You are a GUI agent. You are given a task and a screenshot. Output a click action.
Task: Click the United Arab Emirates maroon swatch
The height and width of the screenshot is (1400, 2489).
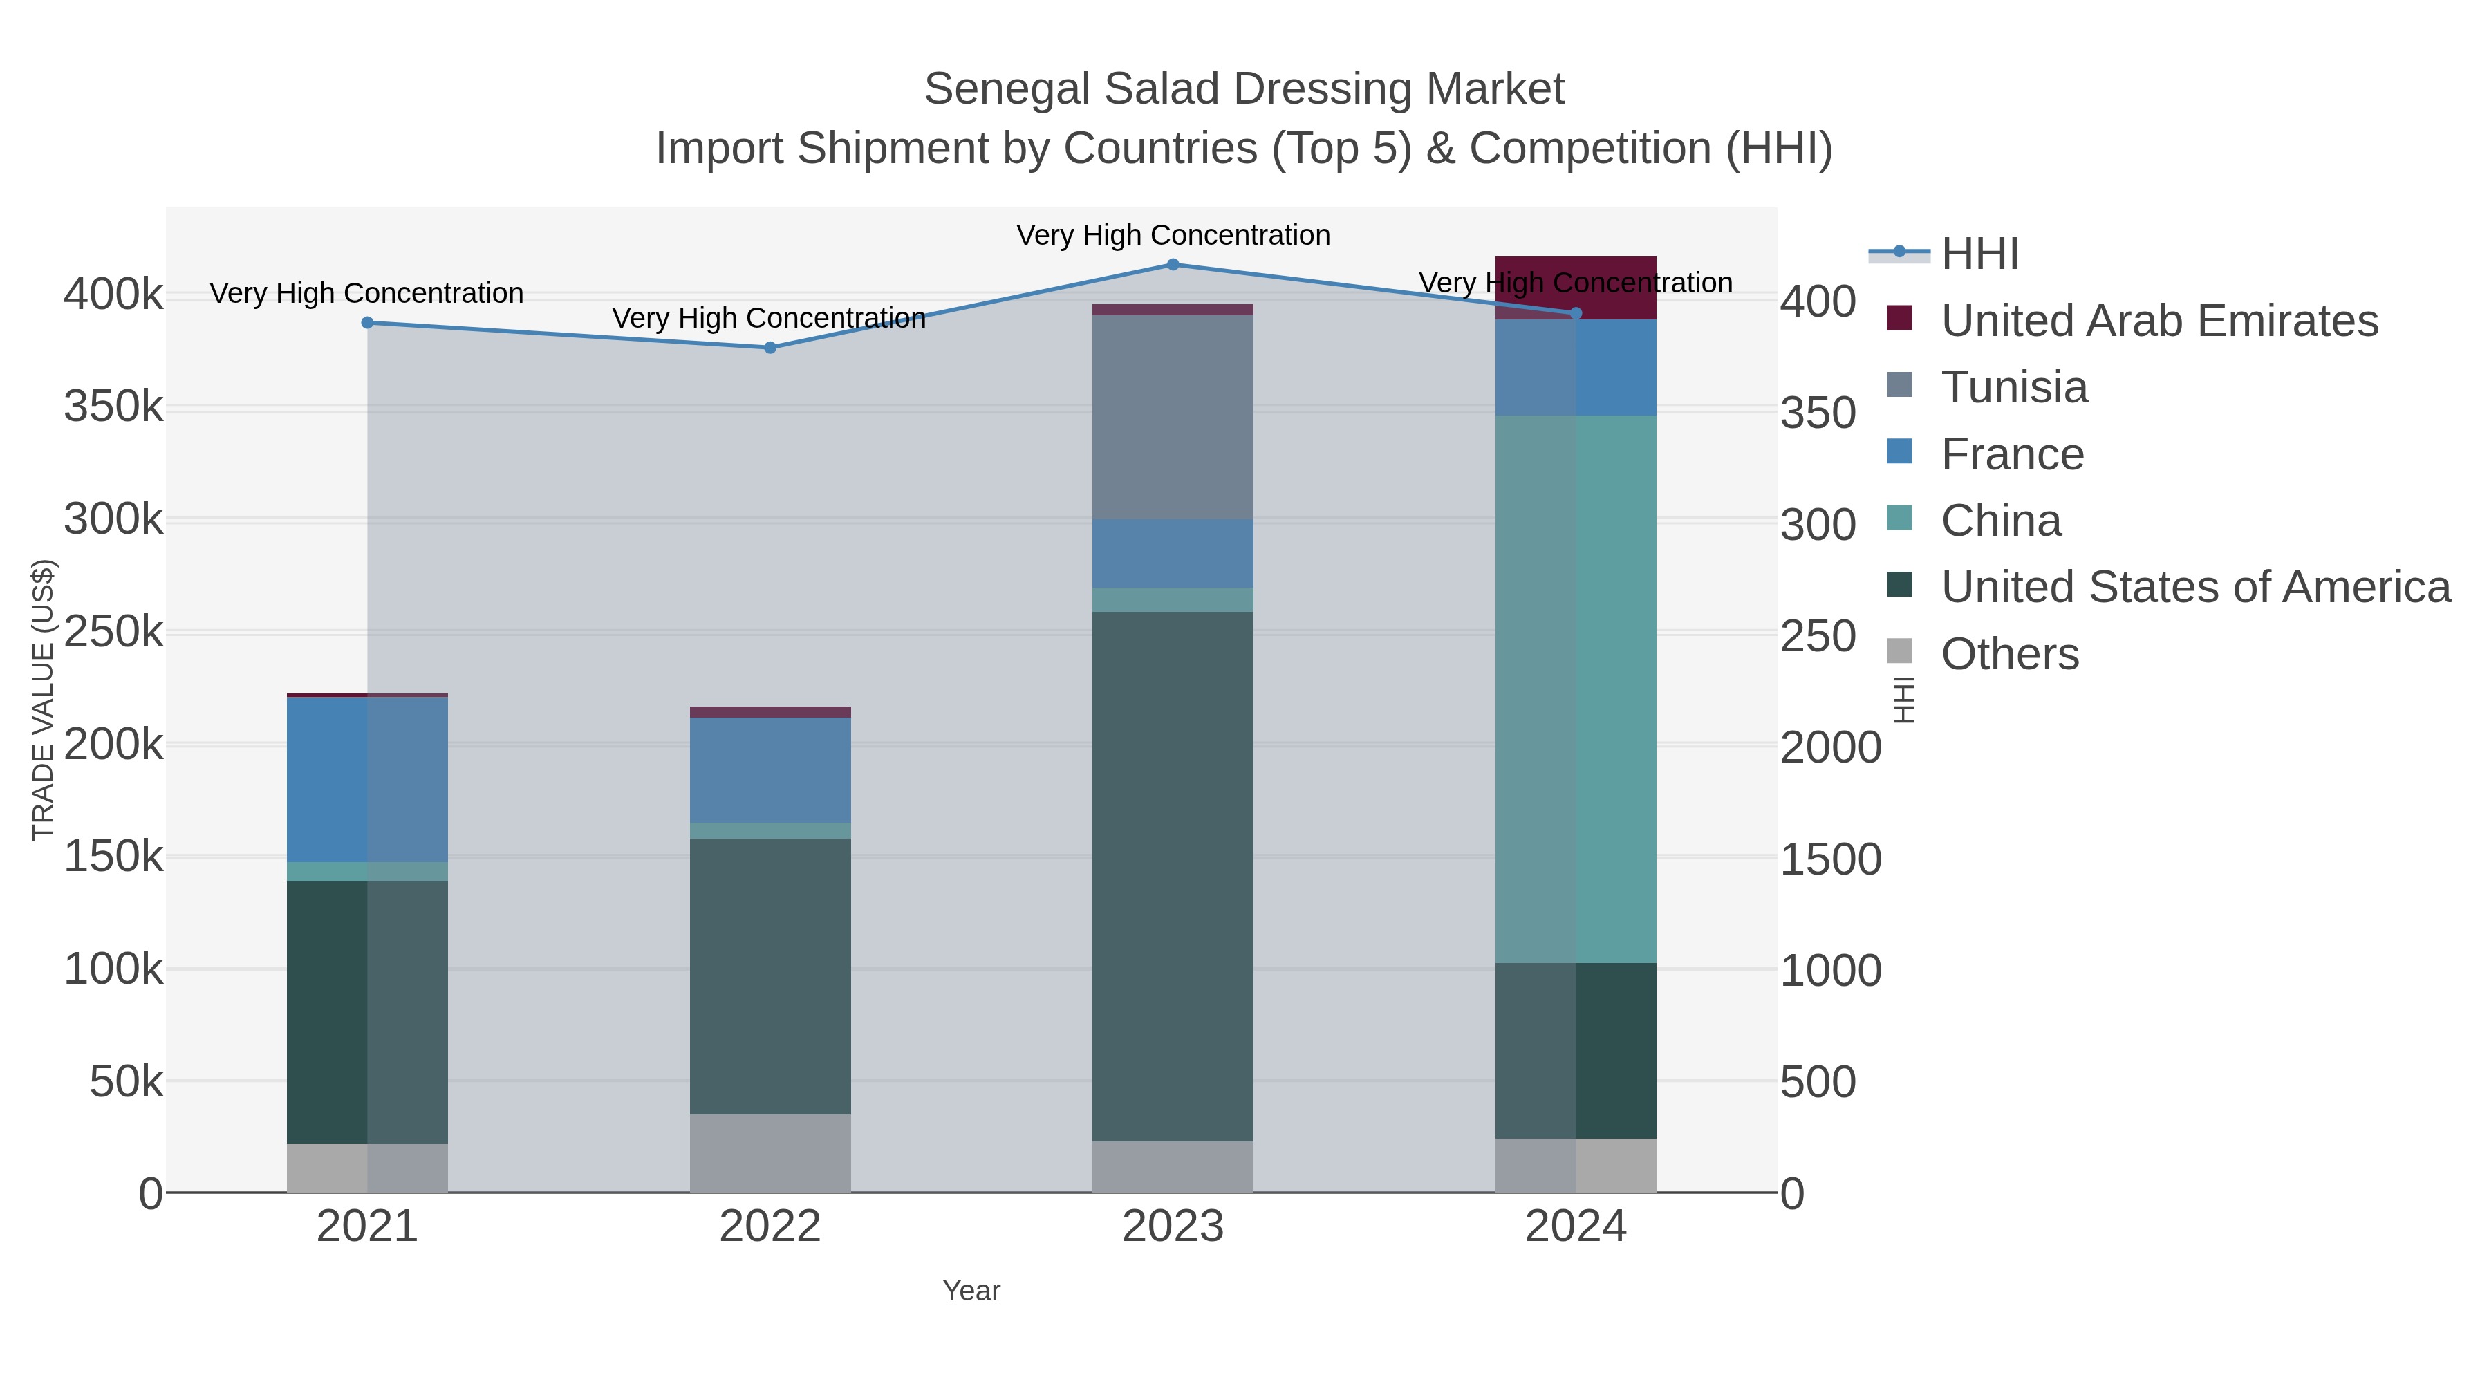pos(1899,318)
